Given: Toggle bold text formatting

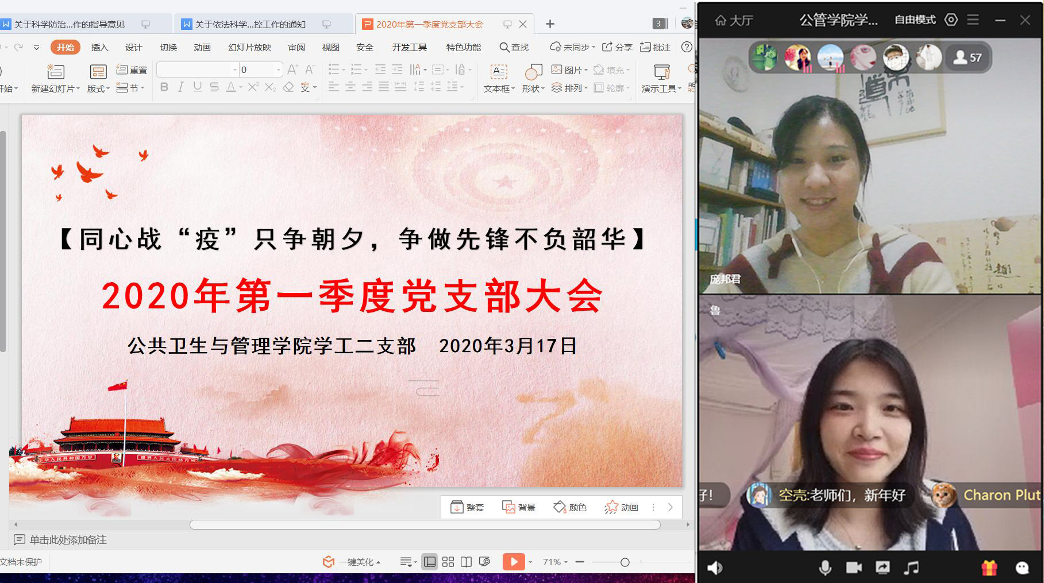Looking at the screenshot, I should tap(164, 87).
